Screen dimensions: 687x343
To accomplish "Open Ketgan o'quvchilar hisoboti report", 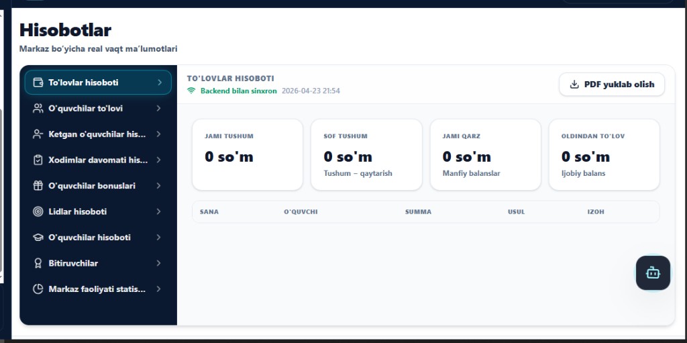I will tap(98, 134).
